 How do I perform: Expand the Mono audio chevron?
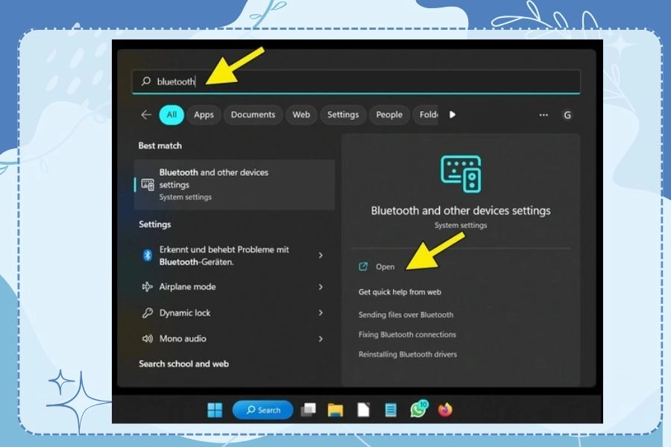(x=321, y=338)
